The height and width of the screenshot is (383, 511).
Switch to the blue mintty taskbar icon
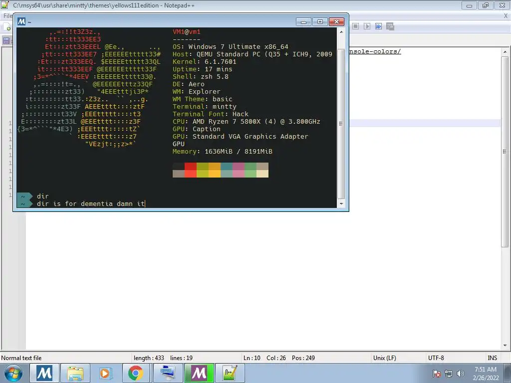[x=44, y=373]
